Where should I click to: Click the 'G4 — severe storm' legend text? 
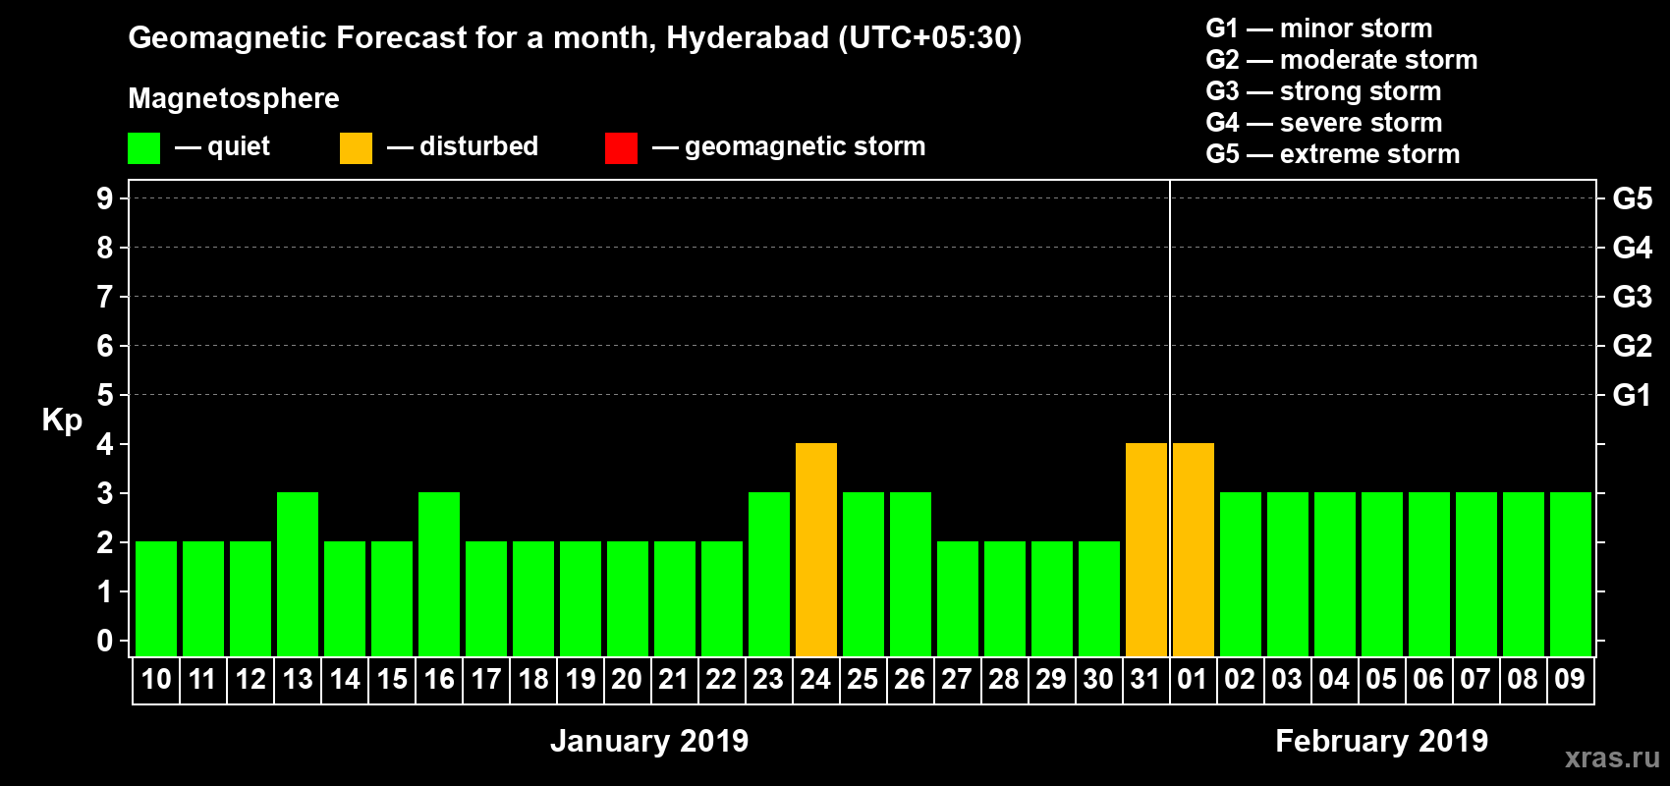pyautogui.click(x=1323, y=123)
